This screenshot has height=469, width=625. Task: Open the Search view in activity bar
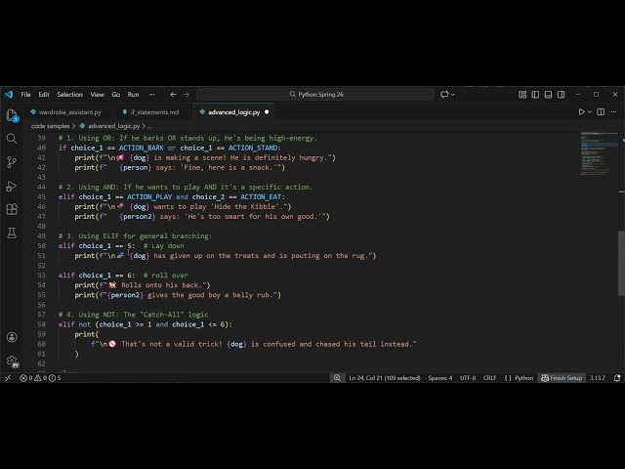tap(12, 139)
